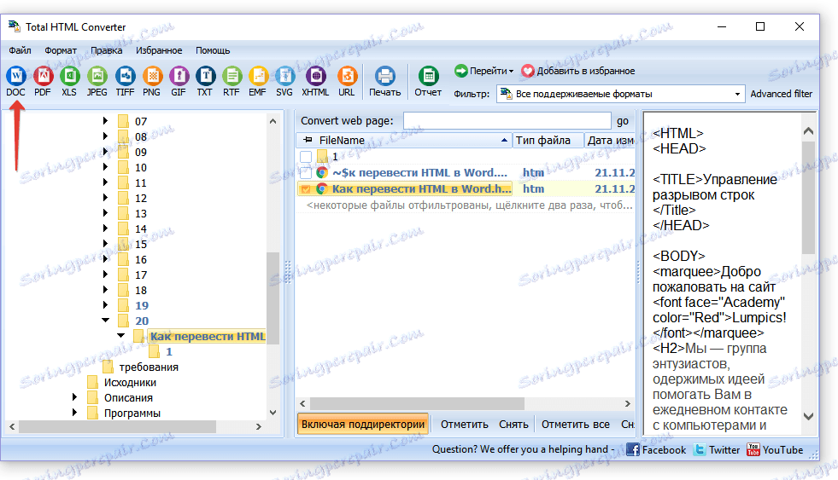Select the GIF conversion icon
This screenshot has height=480, width=838.
coord(179,81)
